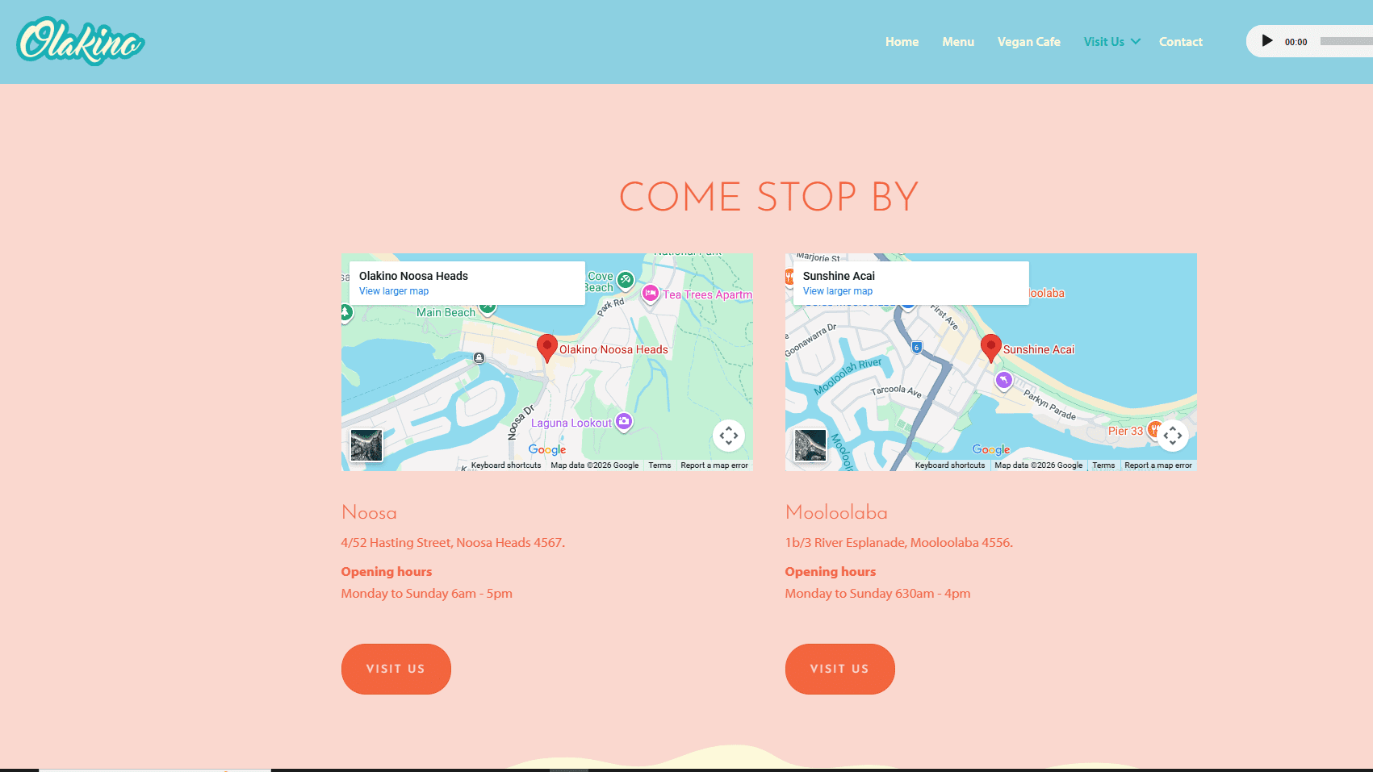The image size is (1373, 772).
Task: Open the Vegan Cafe page
Action: (1029, 42)
